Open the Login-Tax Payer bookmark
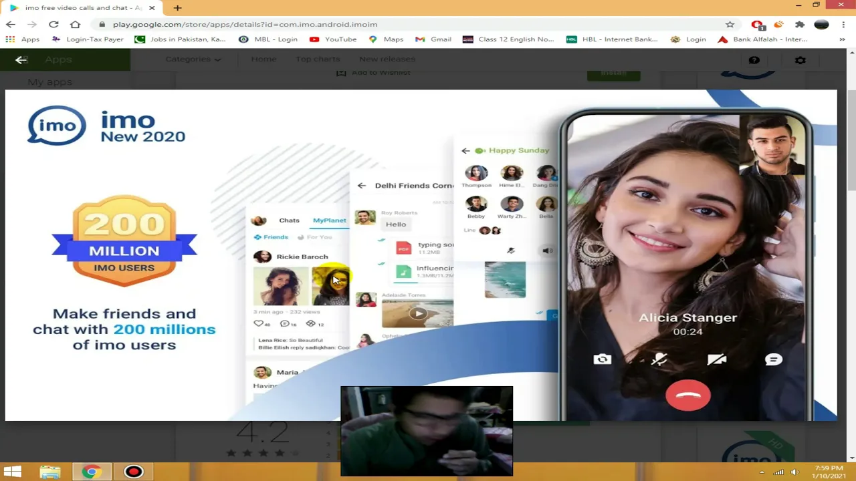This screenshot has width=856, height=481. point(88,39)
